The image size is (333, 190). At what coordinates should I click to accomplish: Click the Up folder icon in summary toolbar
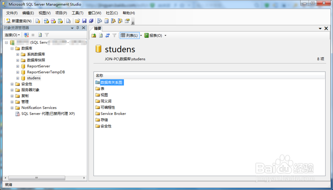(94, 35)
